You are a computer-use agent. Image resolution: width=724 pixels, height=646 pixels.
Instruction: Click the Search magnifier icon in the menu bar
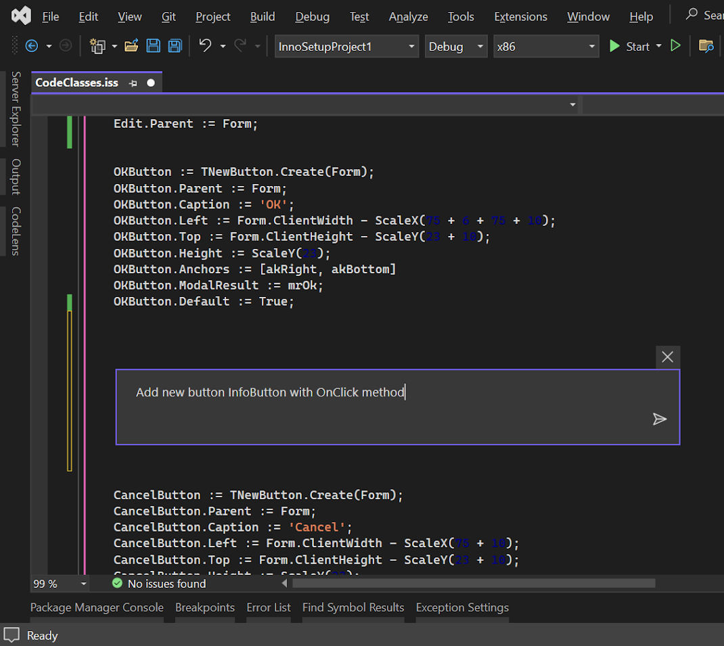(692, 14)
